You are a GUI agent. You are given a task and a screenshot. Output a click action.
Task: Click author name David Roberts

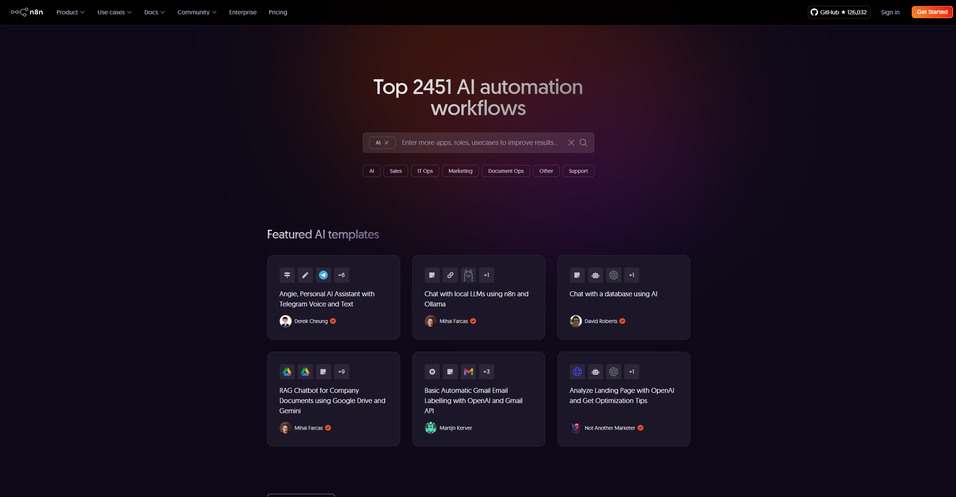click(601, 321)
